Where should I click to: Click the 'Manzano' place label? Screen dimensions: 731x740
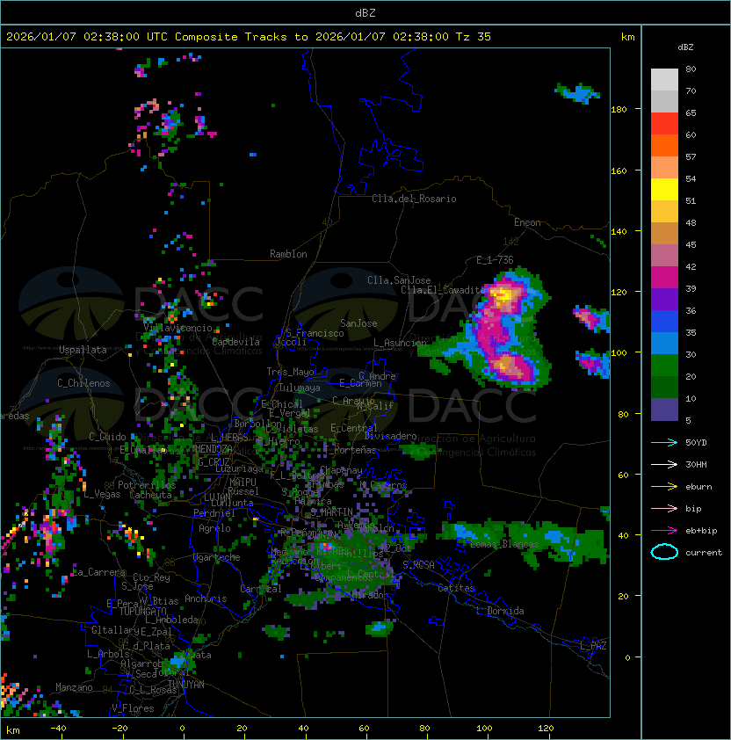tap(74, 687)
